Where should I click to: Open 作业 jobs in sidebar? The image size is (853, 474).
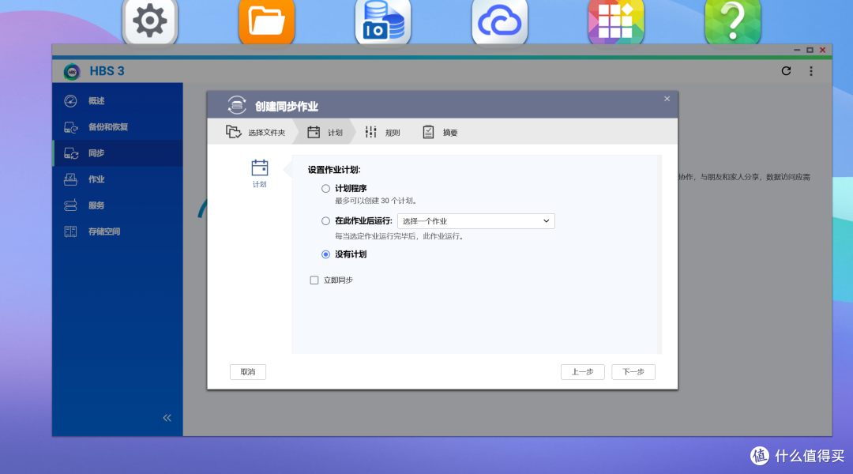118,179
